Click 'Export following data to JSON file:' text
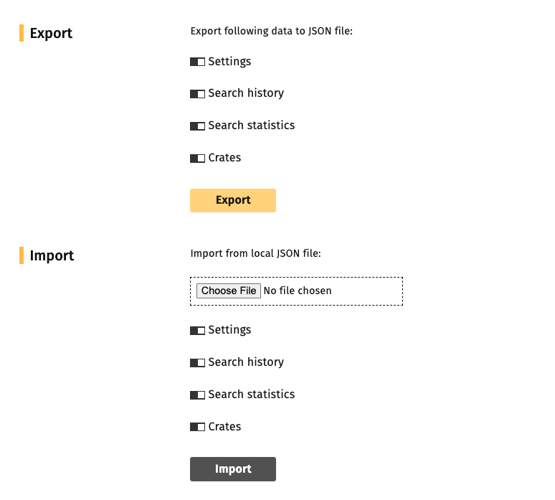Image resolution: width=555 pixels, height=500 pixels. coord(272,31)
